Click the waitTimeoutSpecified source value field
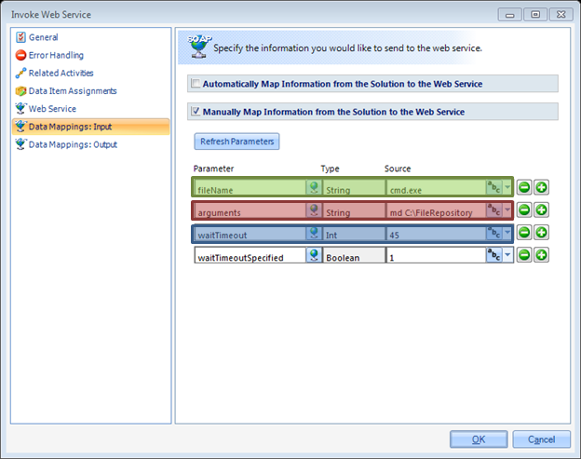Screen dimensions: 581x459 click(436, 255)
